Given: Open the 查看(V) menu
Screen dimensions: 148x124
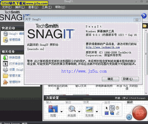Looking at the screenshot, I should point(33,7).
